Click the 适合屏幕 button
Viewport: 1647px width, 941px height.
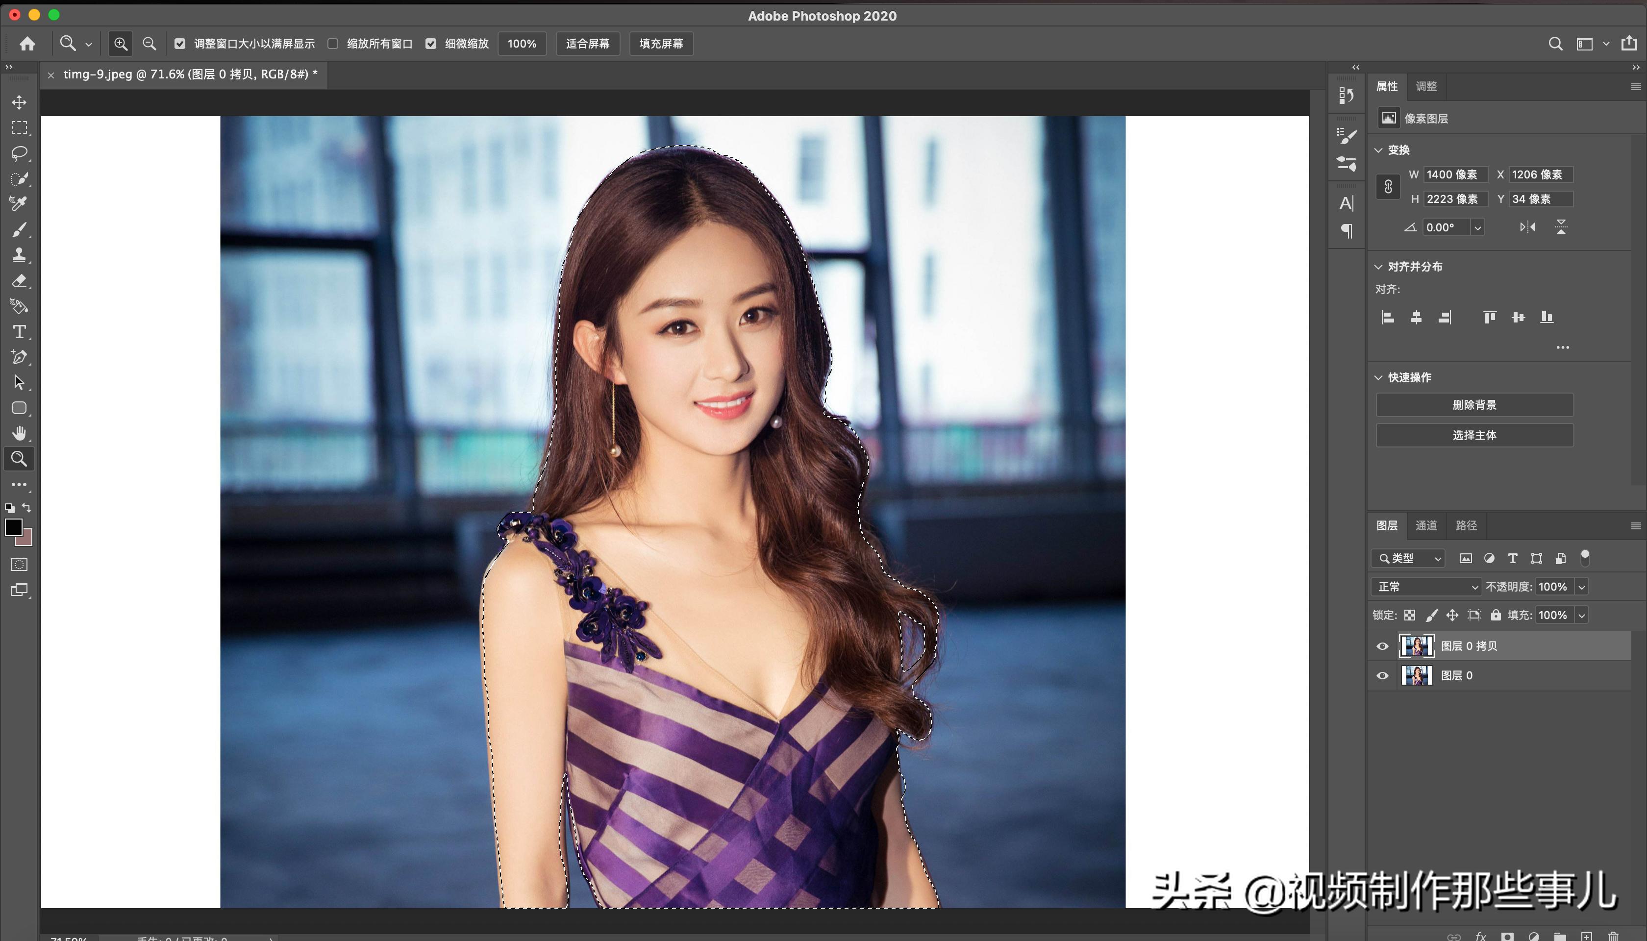588,43
